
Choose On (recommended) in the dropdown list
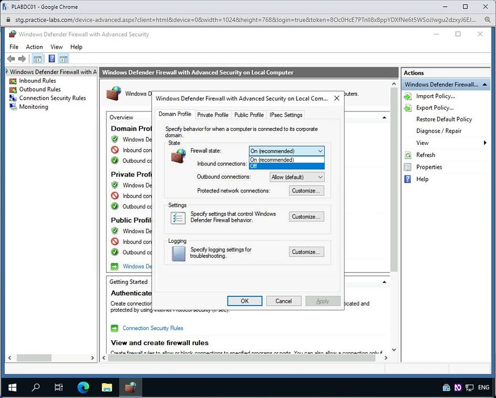point(287,160)
